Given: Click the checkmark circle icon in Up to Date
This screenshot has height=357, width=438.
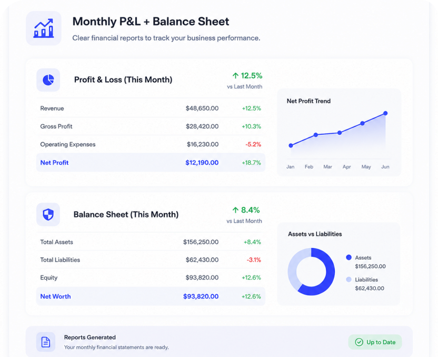Looking at the screenshot, I should coord(359,342).
